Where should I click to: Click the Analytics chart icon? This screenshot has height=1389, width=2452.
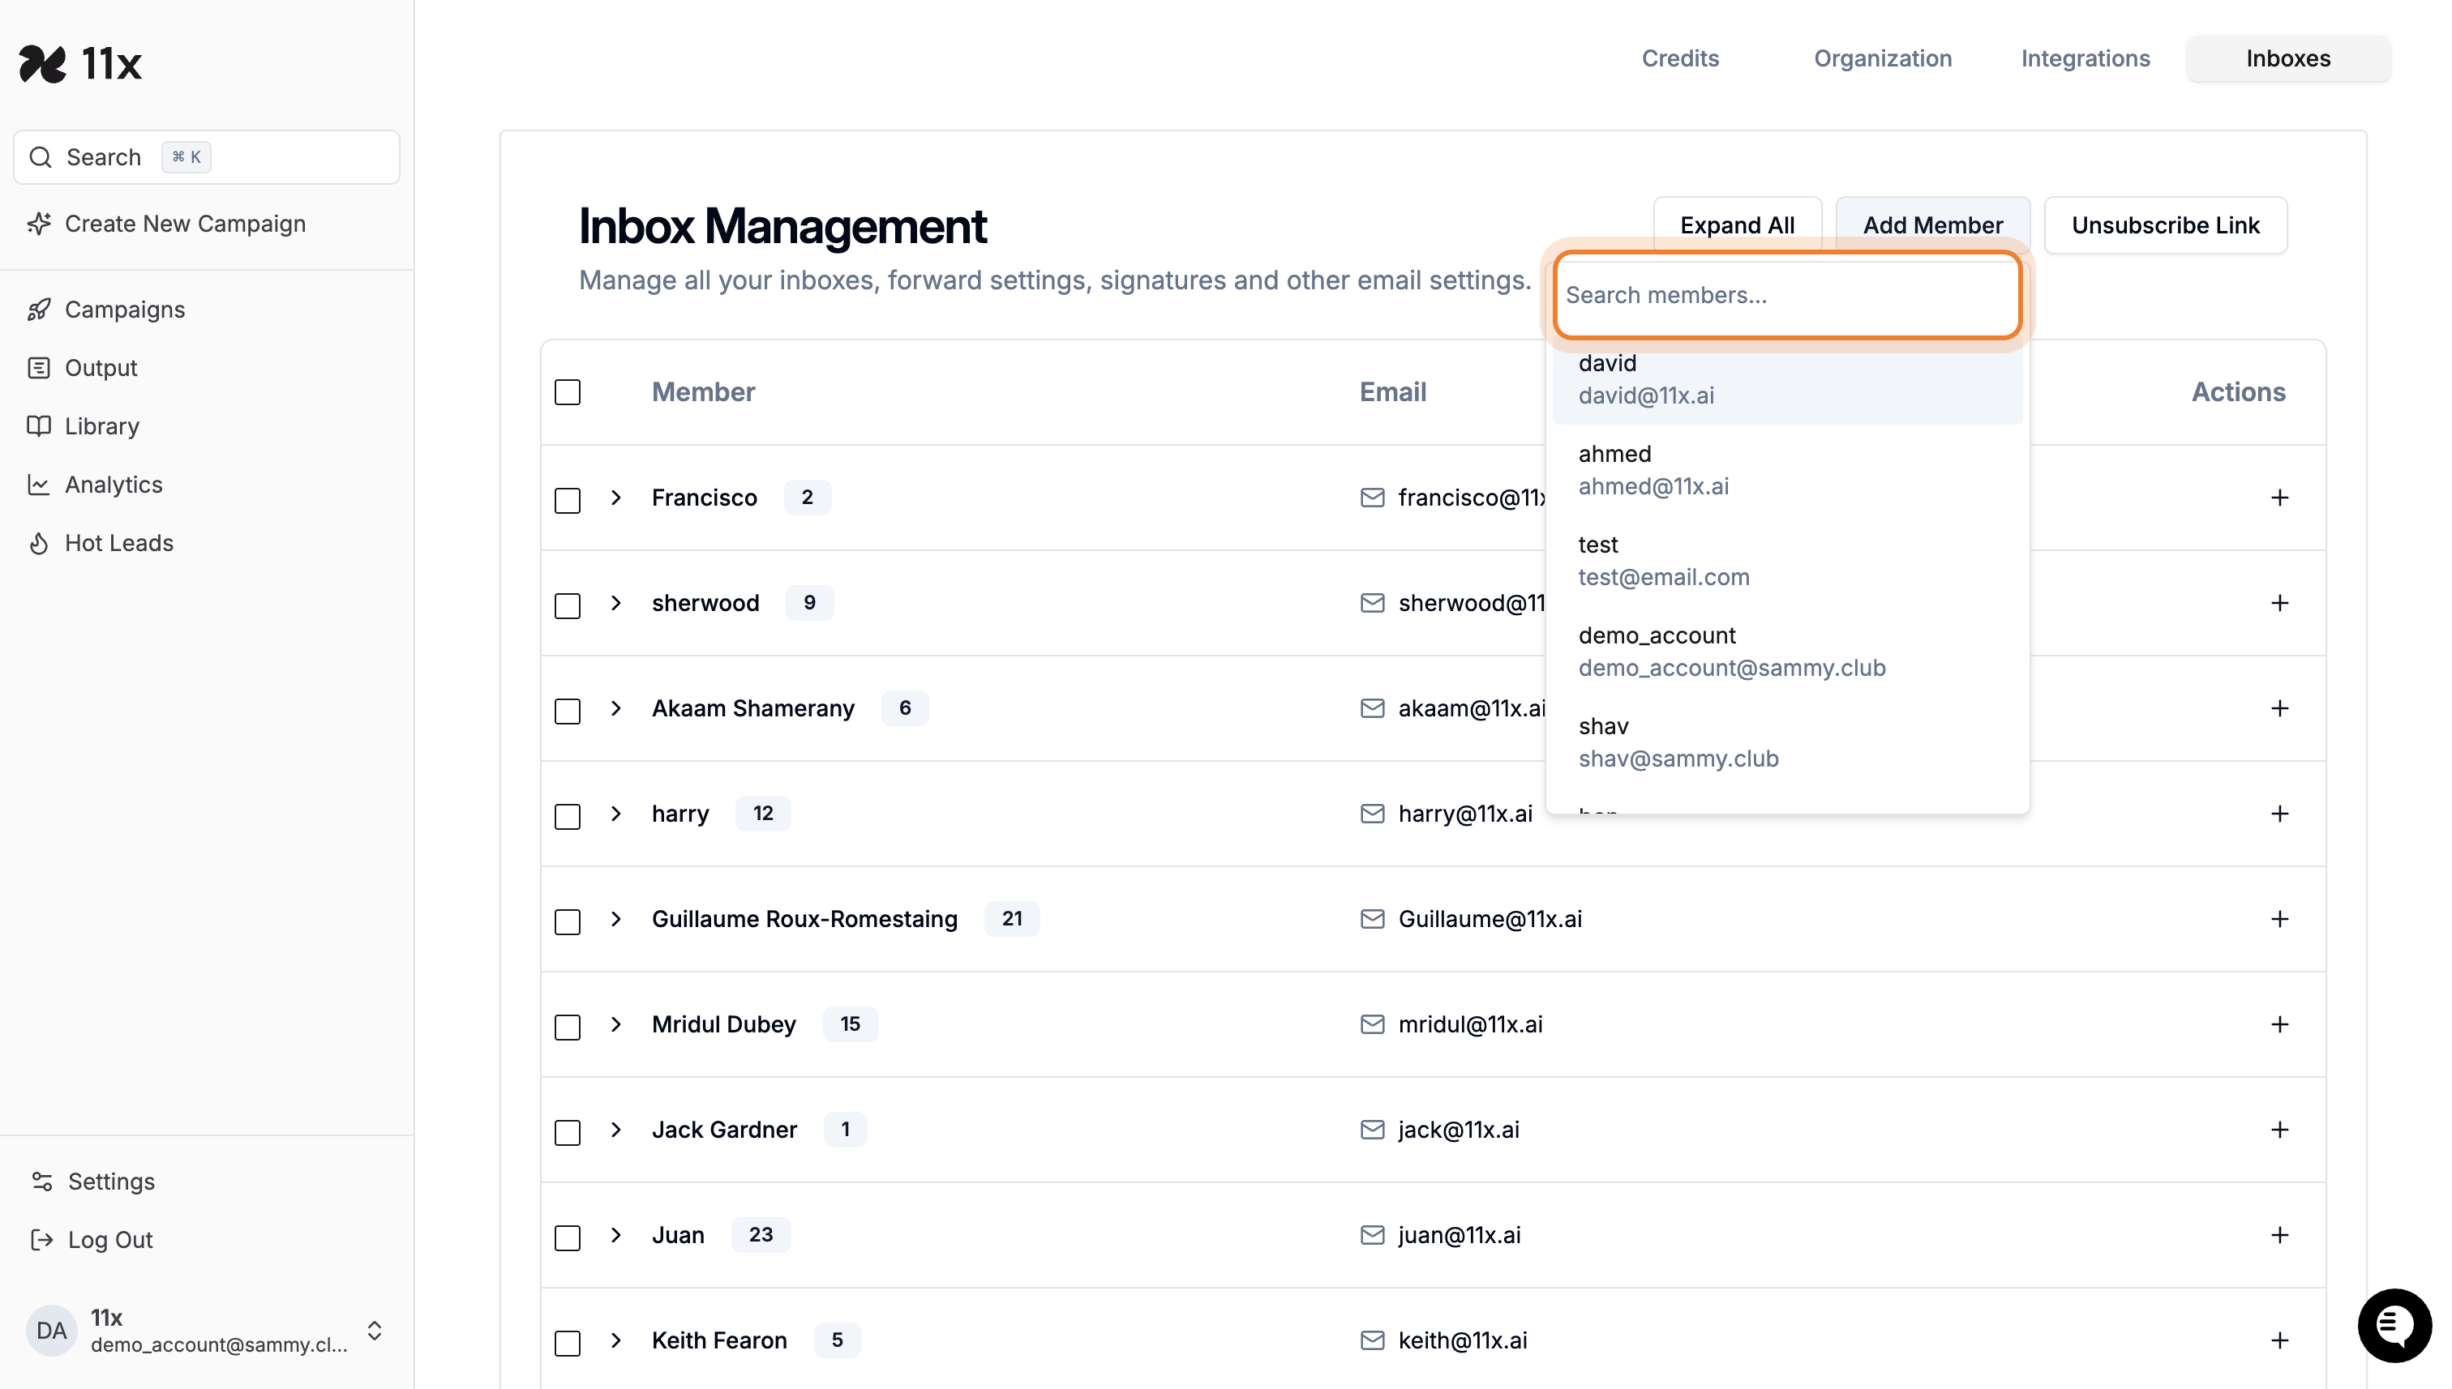point(39,485)
